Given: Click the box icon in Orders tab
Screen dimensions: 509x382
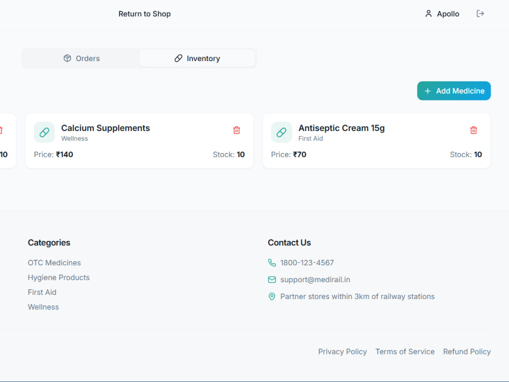Looking at the screenshot, I should [67, 58].
